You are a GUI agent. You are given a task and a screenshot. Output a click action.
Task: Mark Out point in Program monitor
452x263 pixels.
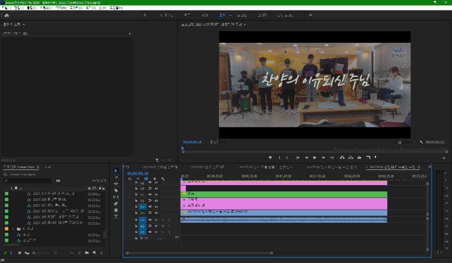click(287, 157)
